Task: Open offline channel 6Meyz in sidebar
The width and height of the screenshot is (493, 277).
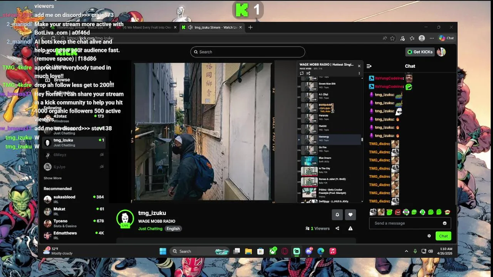Action: [74, 155]
